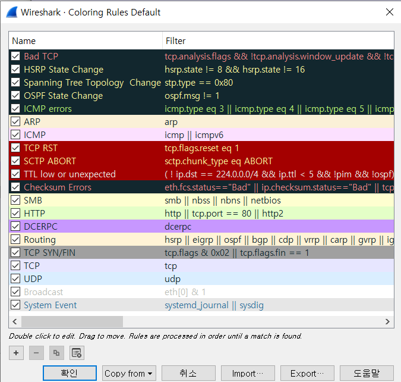Click the filter 'icmp || icmpv6'
Screen dimensions: 401x382
point(194,134)
